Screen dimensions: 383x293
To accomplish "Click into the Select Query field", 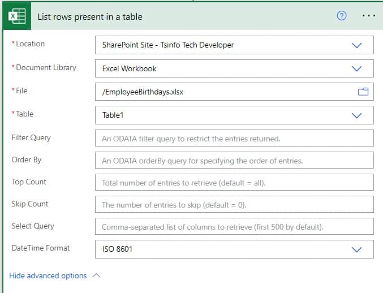I will (x=234, y=226).
